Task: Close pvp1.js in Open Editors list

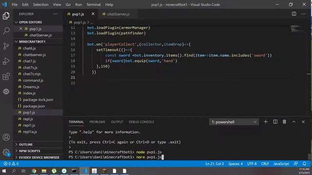Action: tap(20, 29)
